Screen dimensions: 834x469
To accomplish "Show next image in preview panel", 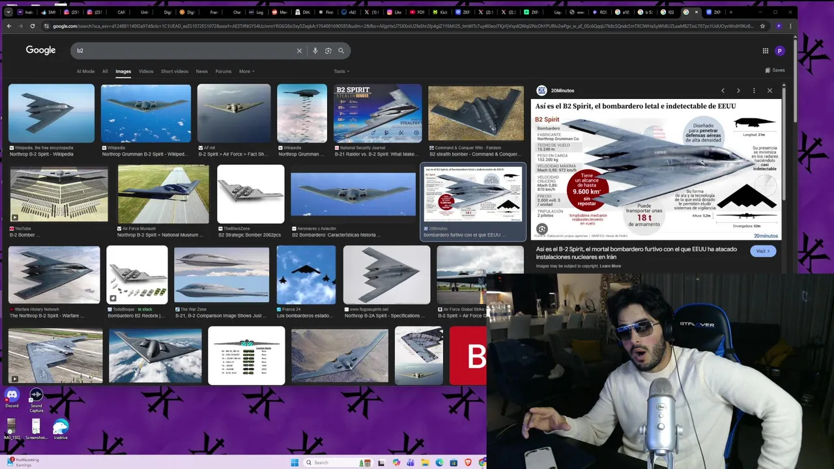I will click(x=738, y=91).
